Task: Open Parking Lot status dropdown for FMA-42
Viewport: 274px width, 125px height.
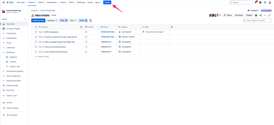Action: point(106,47)
